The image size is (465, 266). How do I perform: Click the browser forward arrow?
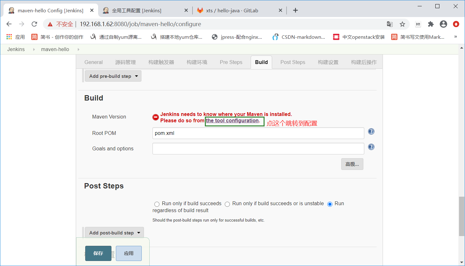[x=21, y=24]
